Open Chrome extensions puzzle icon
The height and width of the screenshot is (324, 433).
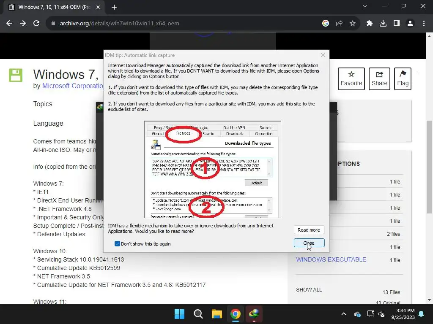coord(370,24)
